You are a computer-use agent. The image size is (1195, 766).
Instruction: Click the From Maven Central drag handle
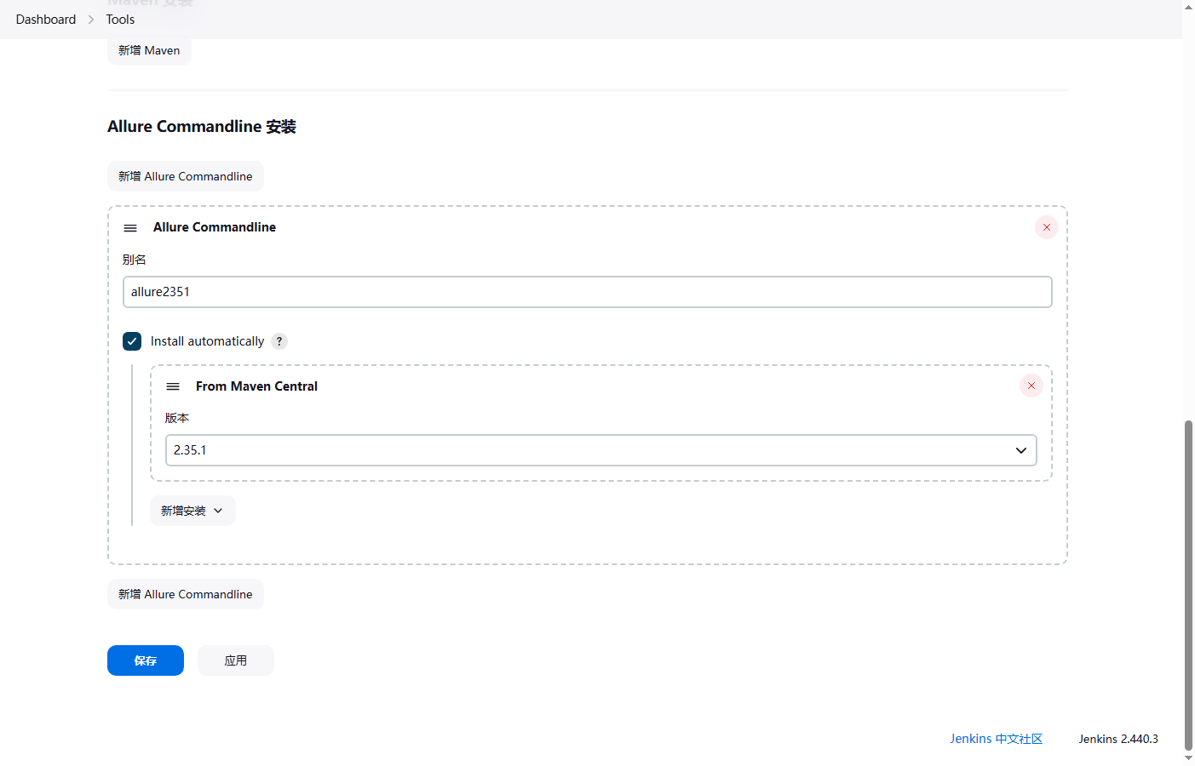pyautogui.click(x=173, y=386)
